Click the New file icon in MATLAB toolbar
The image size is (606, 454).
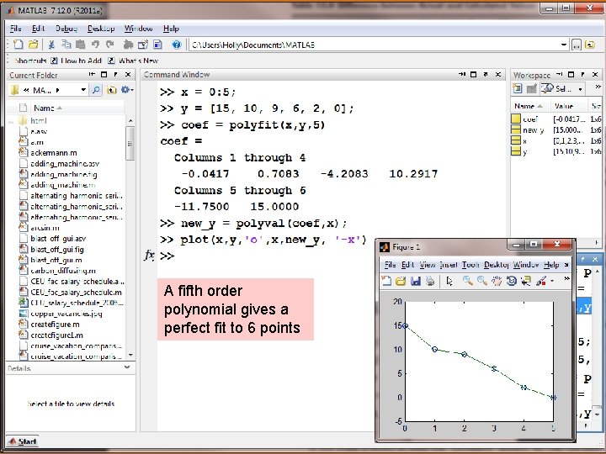pyautogui.click(x=19, y=45)
